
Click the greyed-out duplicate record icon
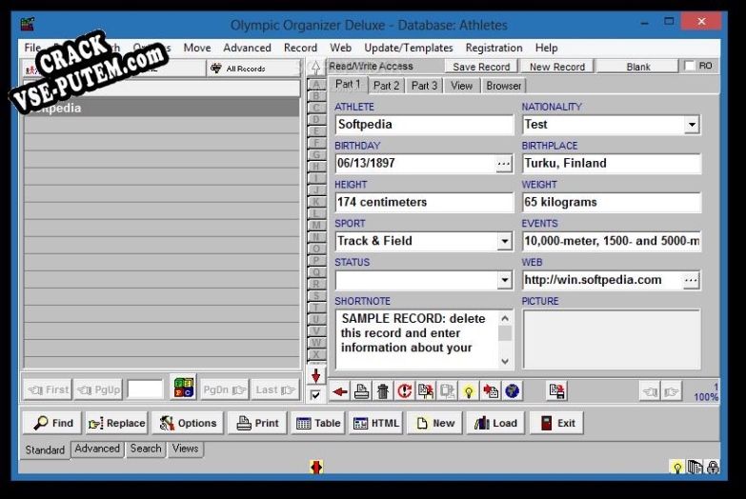(x=447, y=391)
